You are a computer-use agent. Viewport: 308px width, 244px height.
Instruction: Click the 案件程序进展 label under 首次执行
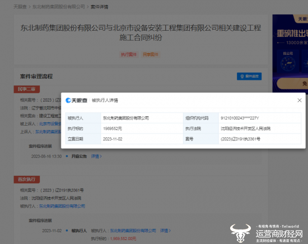tap(40, 221)
